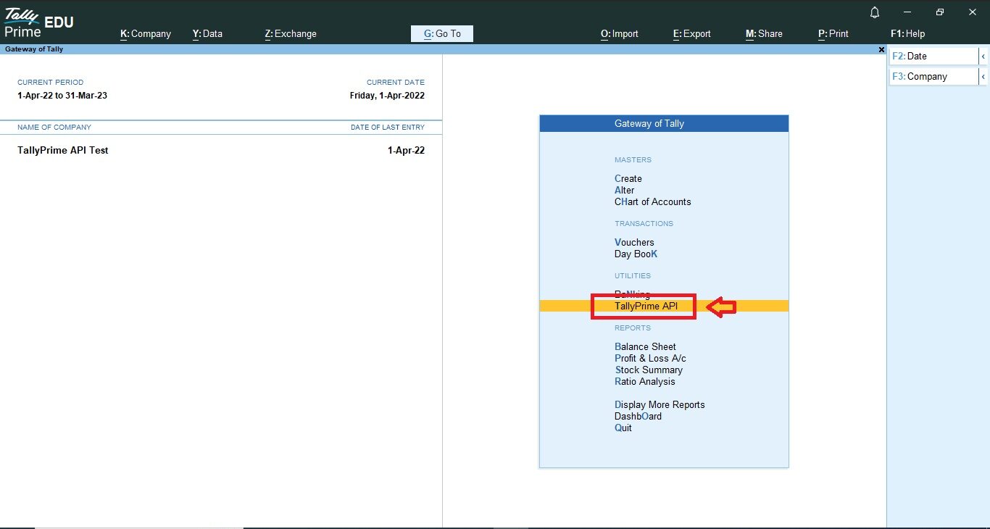Select Create under Masters
990x529 pixels.
click(628, 178)
